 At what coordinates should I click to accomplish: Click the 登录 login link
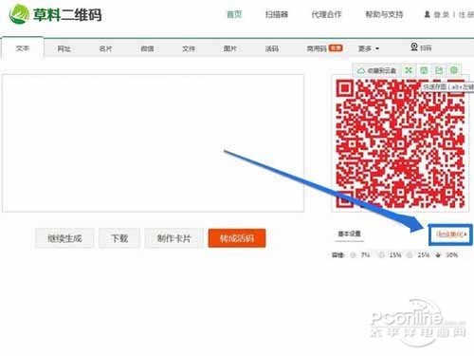442,14
